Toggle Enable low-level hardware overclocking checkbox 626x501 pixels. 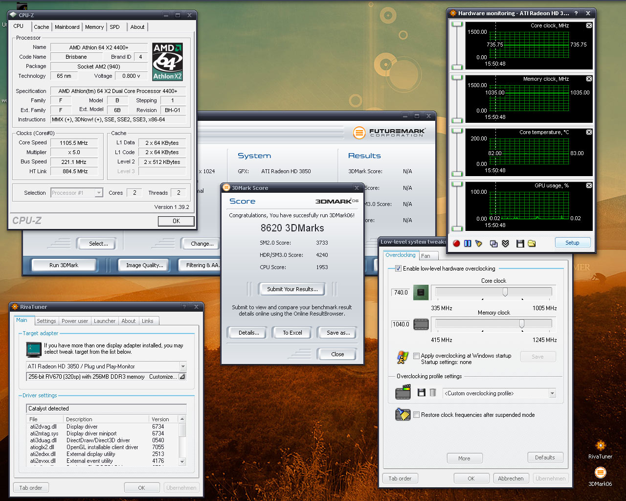pyautogui.click(x=398, y=269)
